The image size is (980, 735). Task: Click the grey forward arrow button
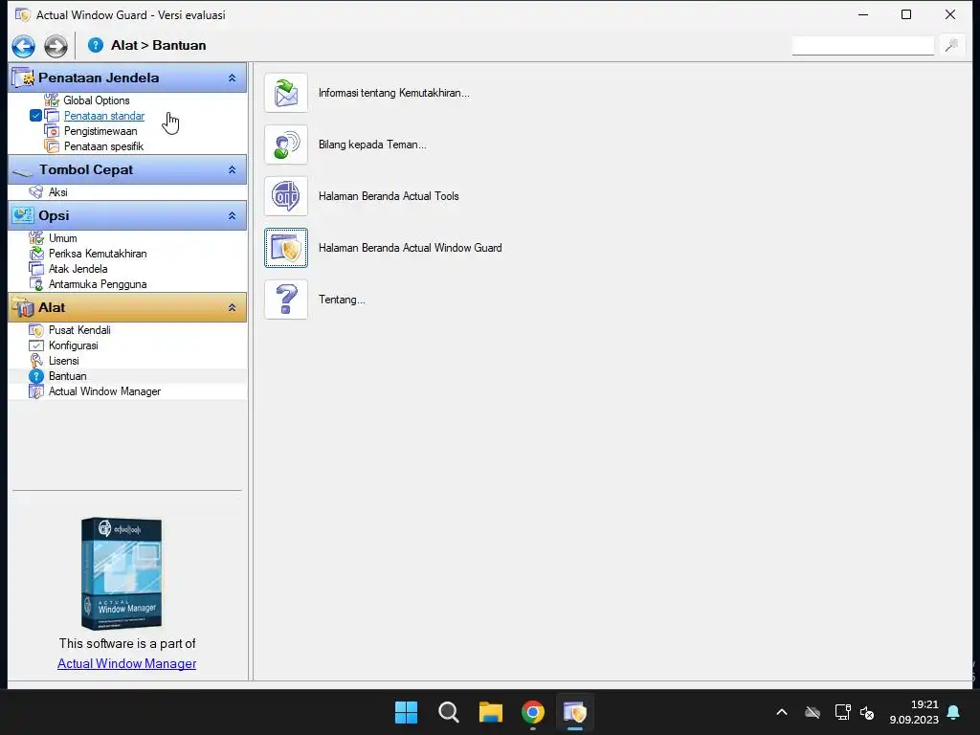tap(56, 46)
